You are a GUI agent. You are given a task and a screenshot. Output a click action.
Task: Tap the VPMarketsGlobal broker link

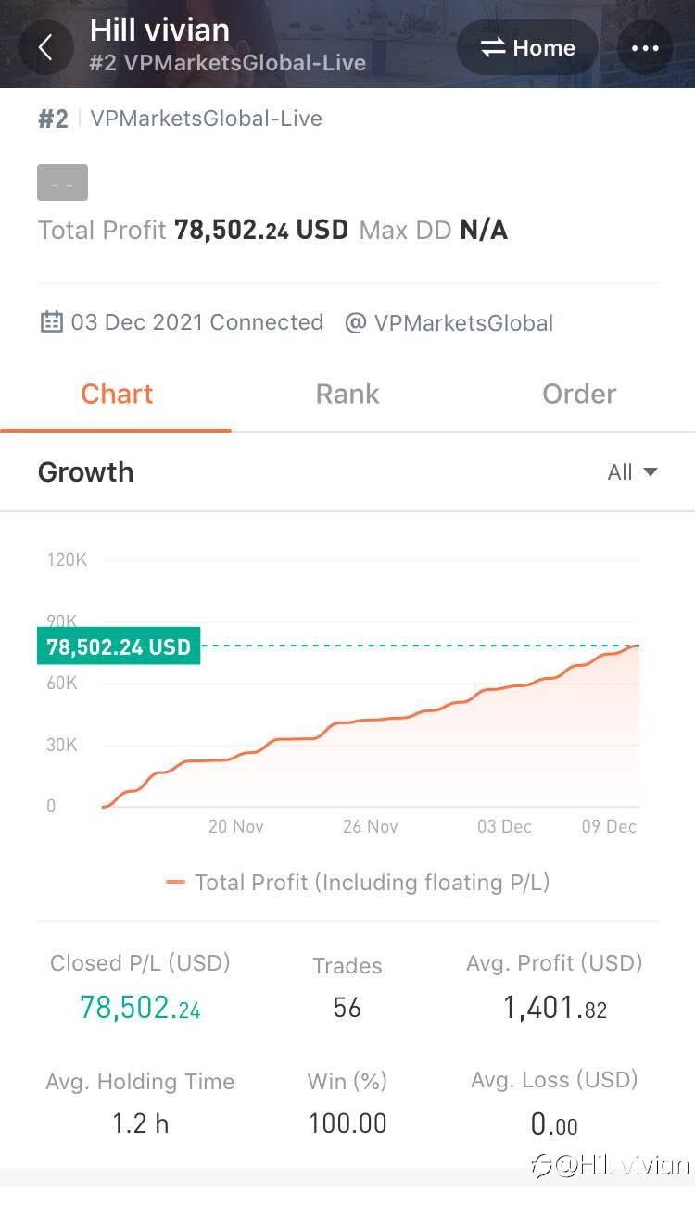pos(463,323)
